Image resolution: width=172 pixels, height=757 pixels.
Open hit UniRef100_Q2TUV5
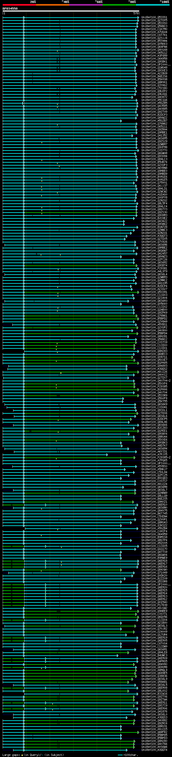coord(154,20)
